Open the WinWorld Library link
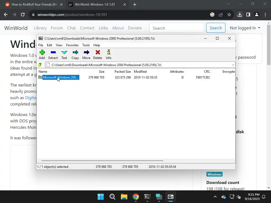Viewport: 271px width, 203px height. [x=40, y=28]
